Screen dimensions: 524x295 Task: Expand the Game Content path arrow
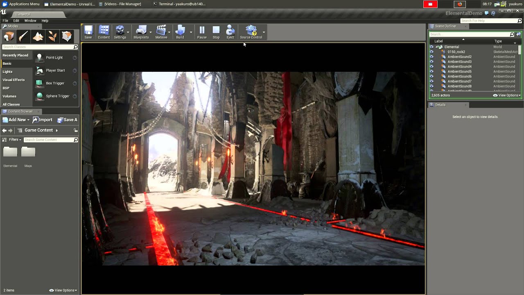(x=56, y=130)
